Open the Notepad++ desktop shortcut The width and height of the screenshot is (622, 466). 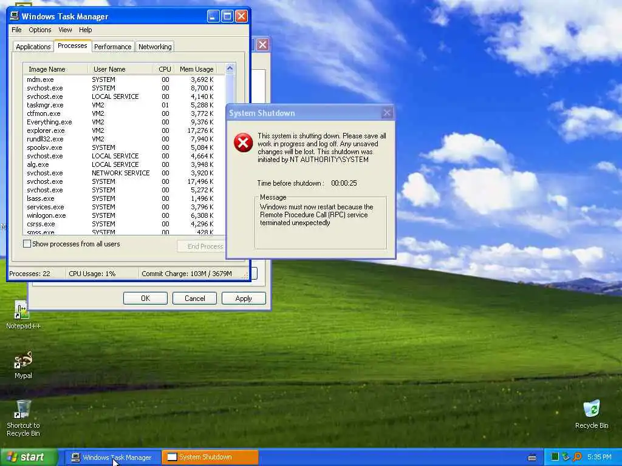point(22,315)
